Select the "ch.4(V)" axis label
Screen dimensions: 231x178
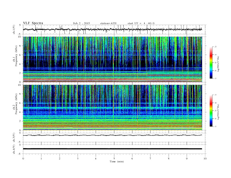pos(14,149)
